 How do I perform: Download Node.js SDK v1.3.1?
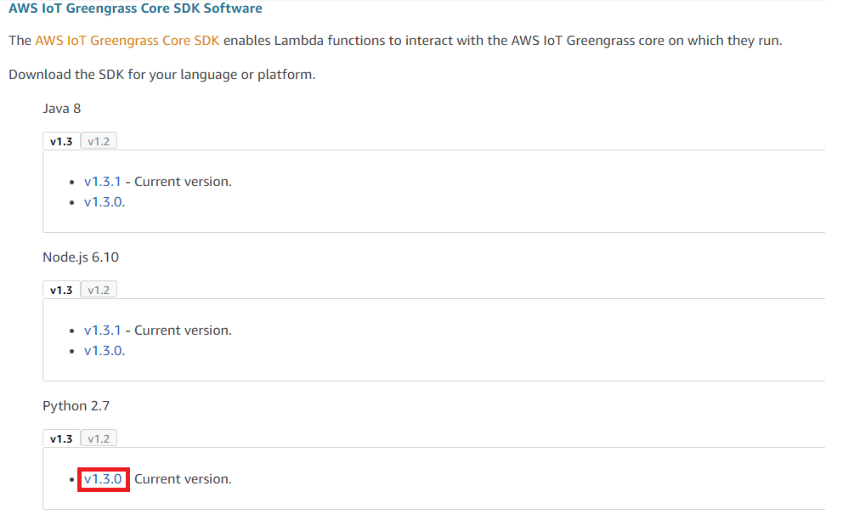point(103,331)
